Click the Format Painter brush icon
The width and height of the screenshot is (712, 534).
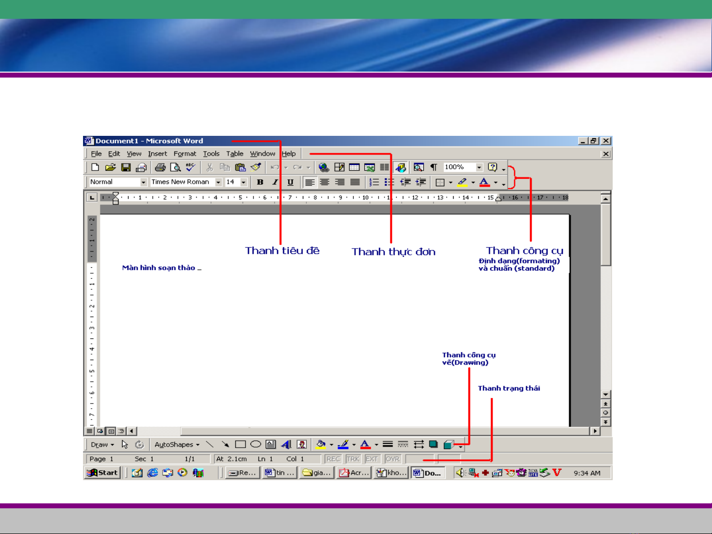coord(255,167)
